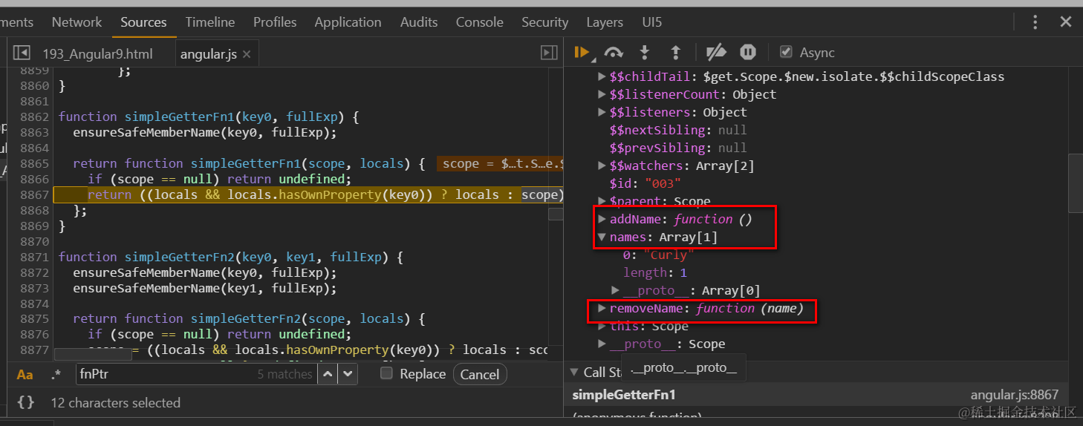1083x426 pixels.
Task: Expand the addName function
Action: pyautogui.click(x=602, y=219)
